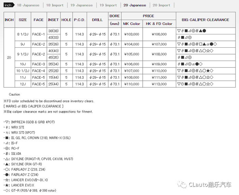Select the 10J size cell
The image size is (239, 195).
pos(23,64)
